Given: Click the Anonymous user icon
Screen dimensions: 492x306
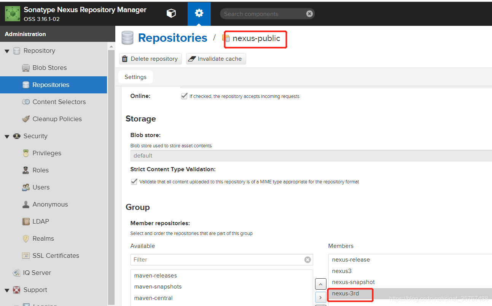Looking at the screenshot, I should (x=26, y=204).
